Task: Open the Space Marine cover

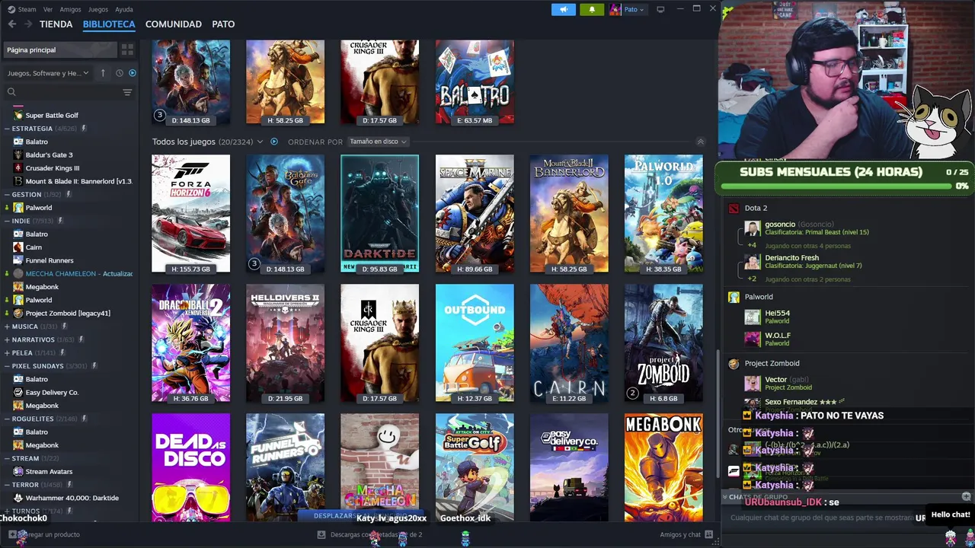Action: tap(475, 214)
